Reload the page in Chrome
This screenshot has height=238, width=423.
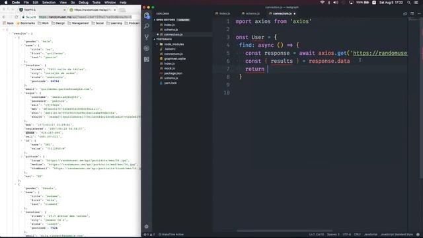17,17
